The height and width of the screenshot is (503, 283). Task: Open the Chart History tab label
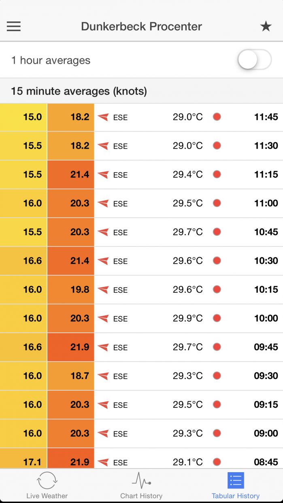click(x=141, y=496)
